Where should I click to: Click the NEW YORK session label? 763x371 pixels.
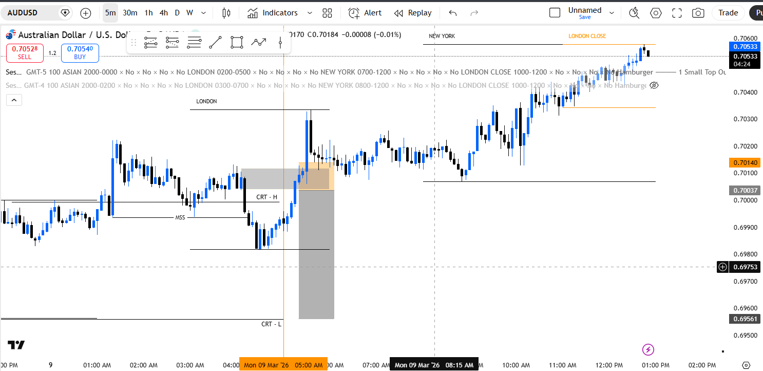(442, 36)
